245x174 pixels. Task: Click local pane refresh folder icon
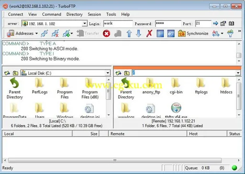[x=7, y=73]
